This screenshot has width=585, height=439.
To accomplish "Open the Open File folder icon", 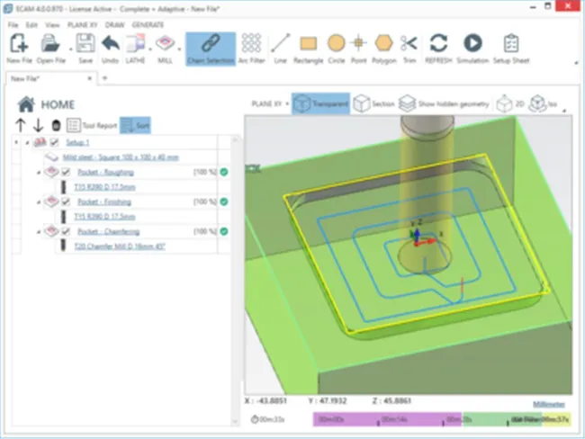I will pyautogui.click(x=50, y=43).
